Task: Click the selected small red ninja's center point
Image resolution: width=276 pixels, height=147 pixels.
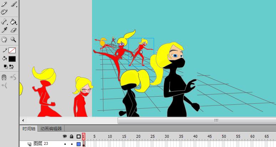Action: click(x=141, y=52)
